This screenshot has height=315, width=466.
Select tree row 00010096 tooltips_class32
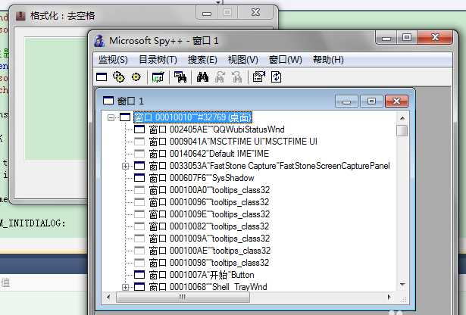[209, 202]
